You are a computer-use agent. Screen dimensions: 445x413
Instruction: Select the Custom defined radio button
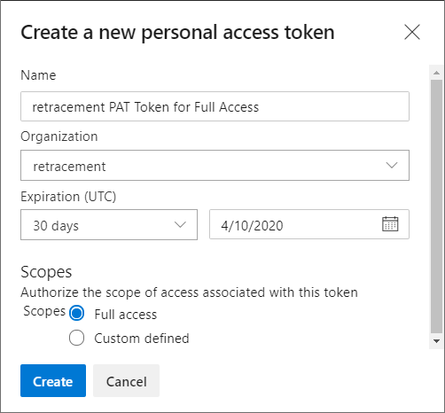(76, 338)
